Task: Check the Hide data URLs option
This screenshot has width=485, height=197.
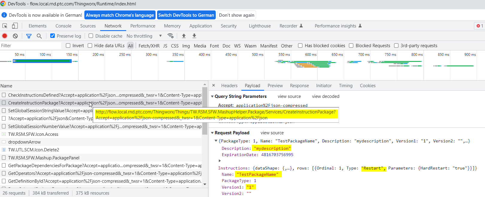Action: (x=90, y=46)
